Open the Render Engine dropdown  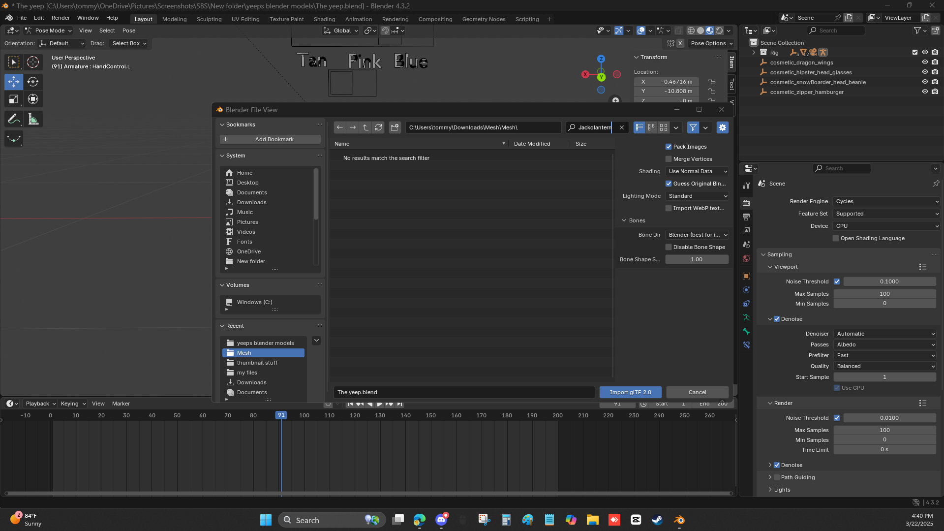pyautogui.click(x=887, y=201)
